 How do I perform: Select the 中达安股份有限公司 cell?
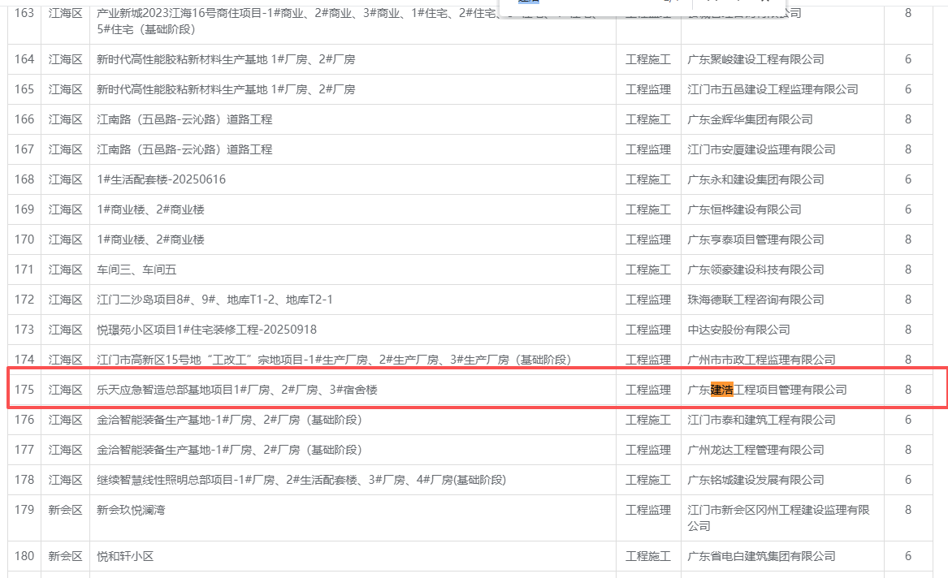pos(738,330)
